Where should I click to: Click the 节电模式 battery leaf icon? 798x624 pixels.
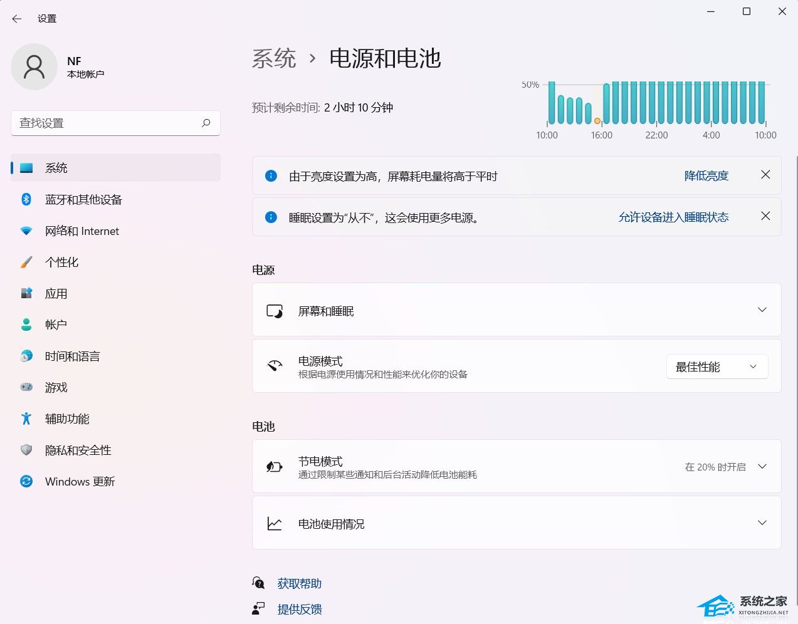click(275, 467)
